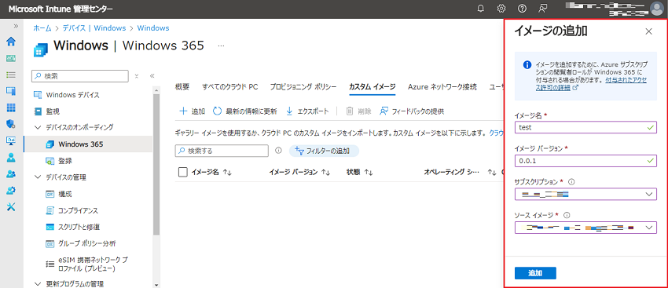Open Users icon in left rail
Image resolution: width=668 pixels, height=288 pixels.
tap(11, 158)
